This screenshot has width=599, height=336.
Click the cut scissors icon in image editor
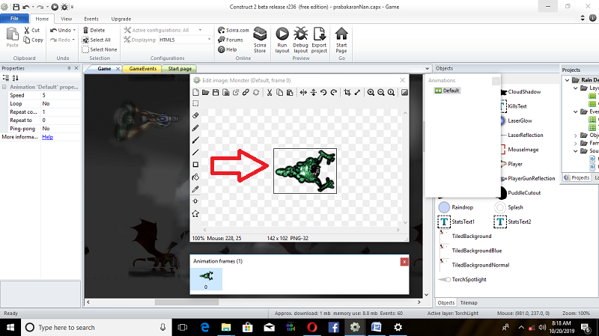pyautogui.click(x=270, y=92)
